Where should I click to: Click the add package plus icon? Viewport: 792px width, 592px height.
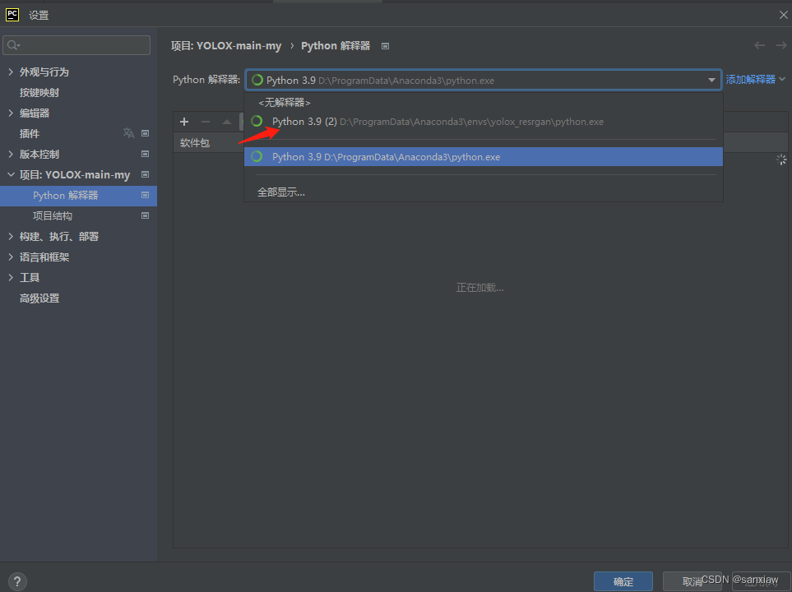pyautogui.click(x=184, y=122)
